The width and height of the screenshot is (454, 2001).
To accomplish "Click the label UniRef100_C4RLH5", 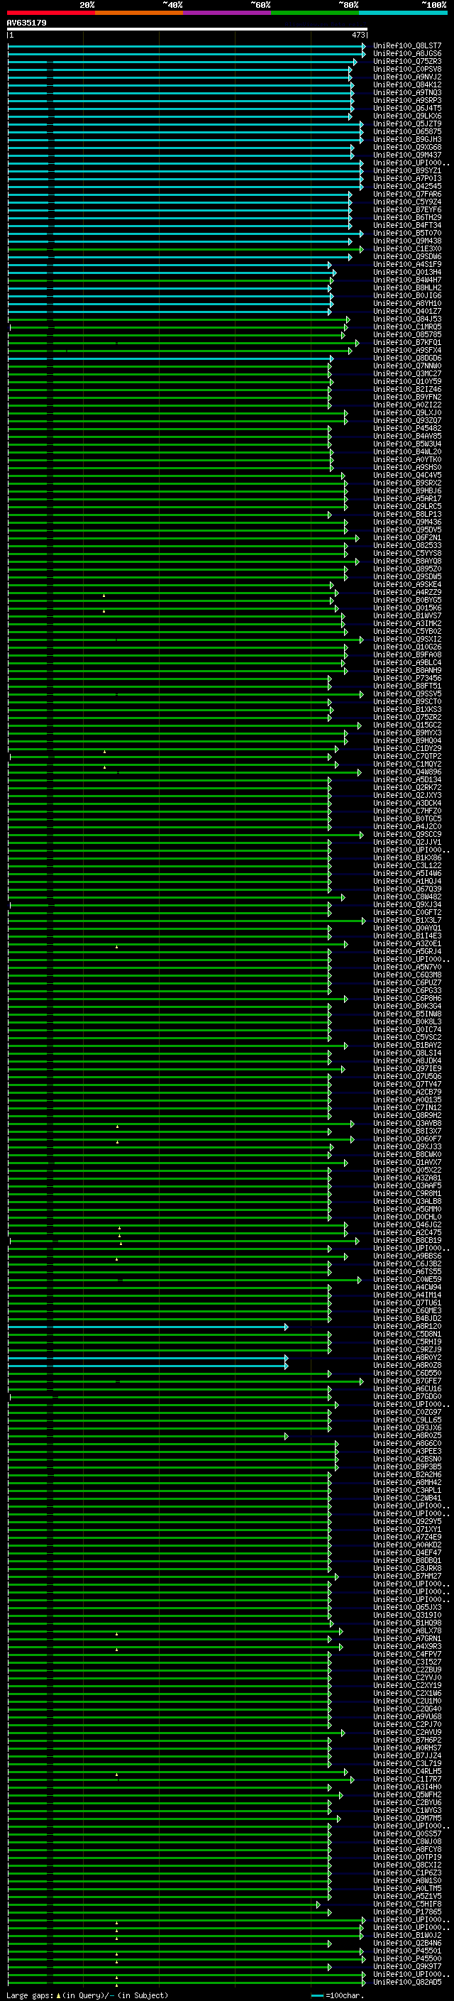I will point(407,1771).
